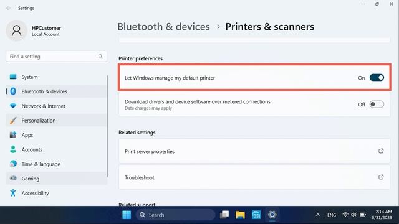Close the Settings window
The height and width of the screenshot is (224, 399).
[392, 4]
